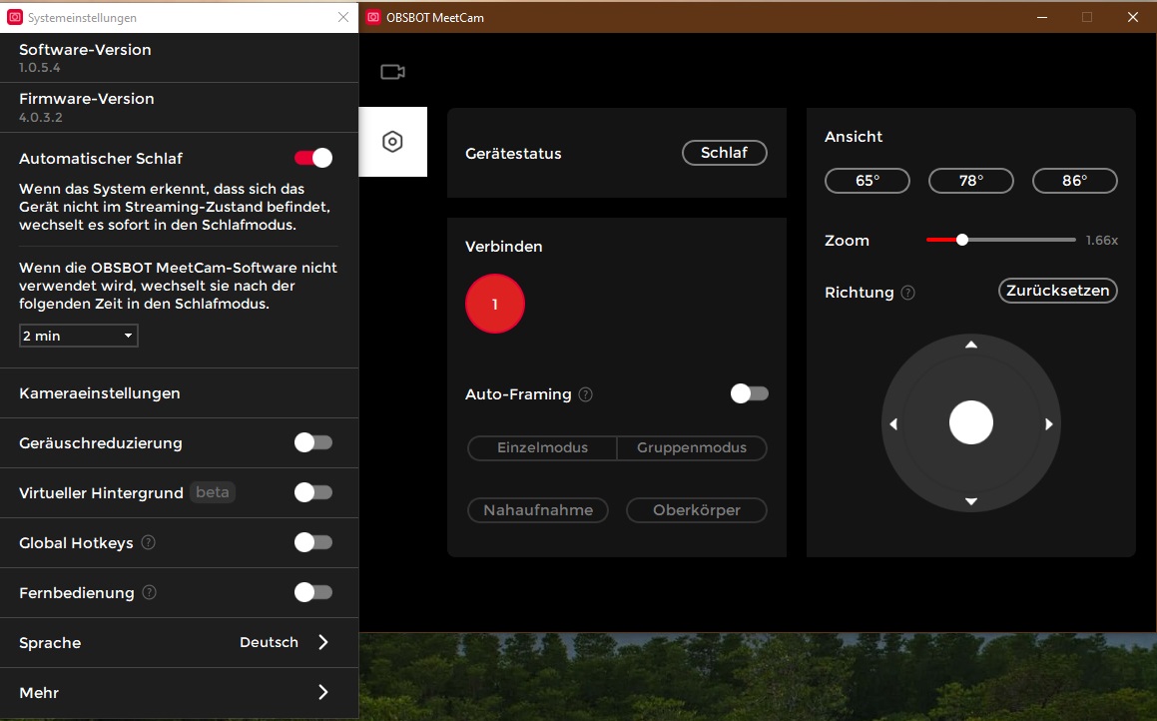This screenshot has height=721, width=1157.
Task: Enable Global Hotkeys switch
Action: pos(313,542)
